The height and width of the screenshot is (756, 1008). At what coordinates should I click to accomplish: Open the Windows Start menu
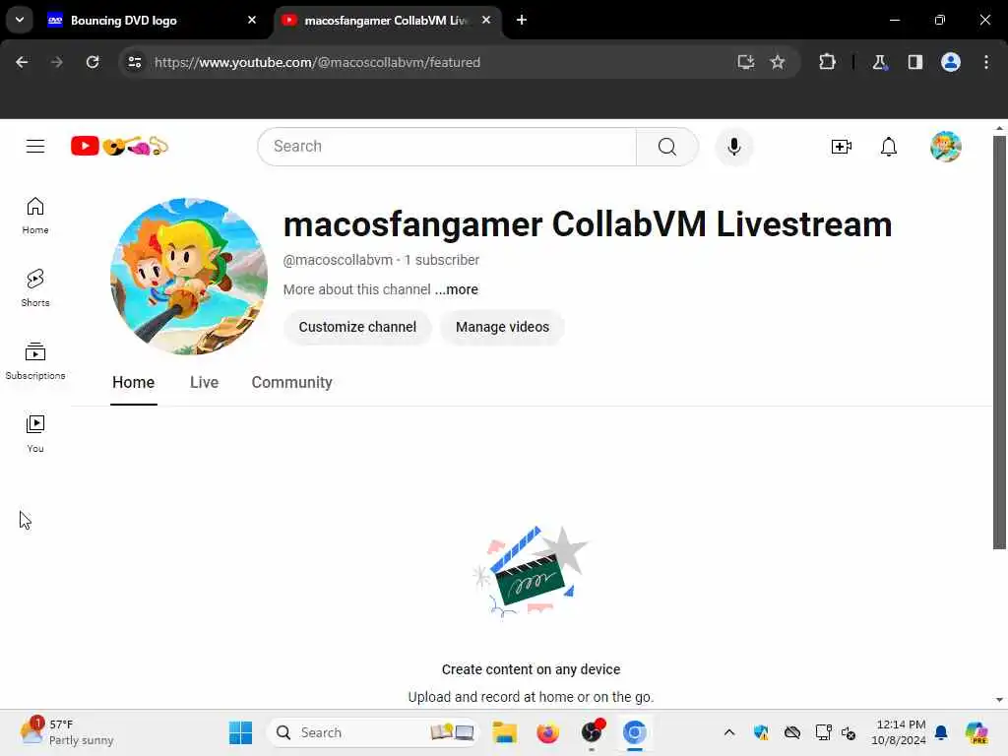tap(240, 732)
